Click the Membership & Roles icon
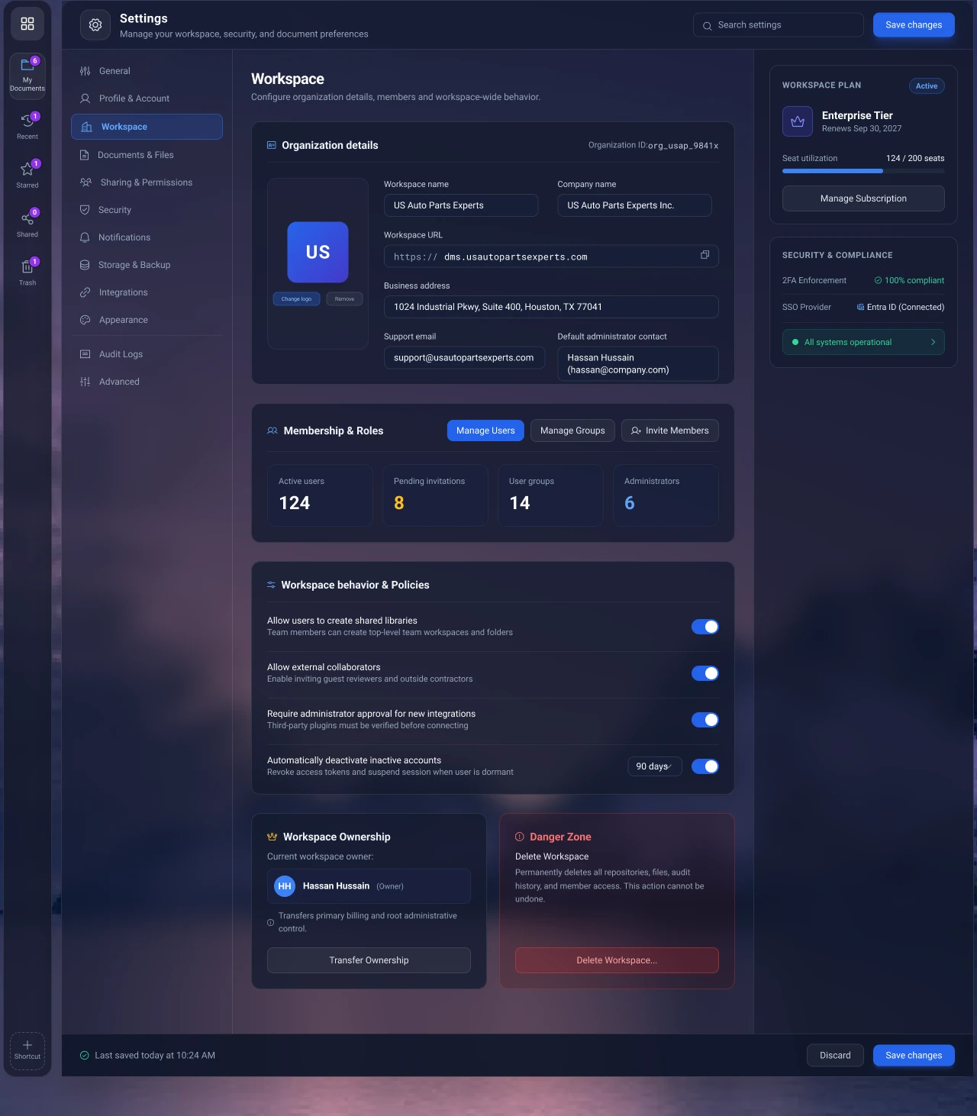 272,431
